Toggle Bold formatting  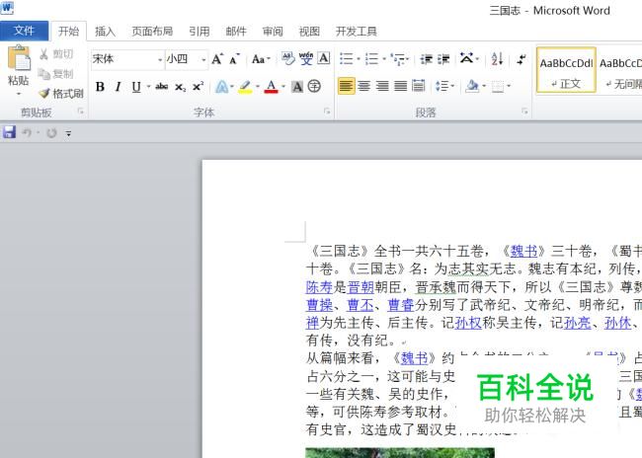[x=100, y=87]
